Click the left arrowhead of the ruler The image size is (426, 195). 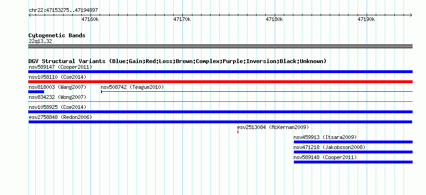(x=30, y=15)
